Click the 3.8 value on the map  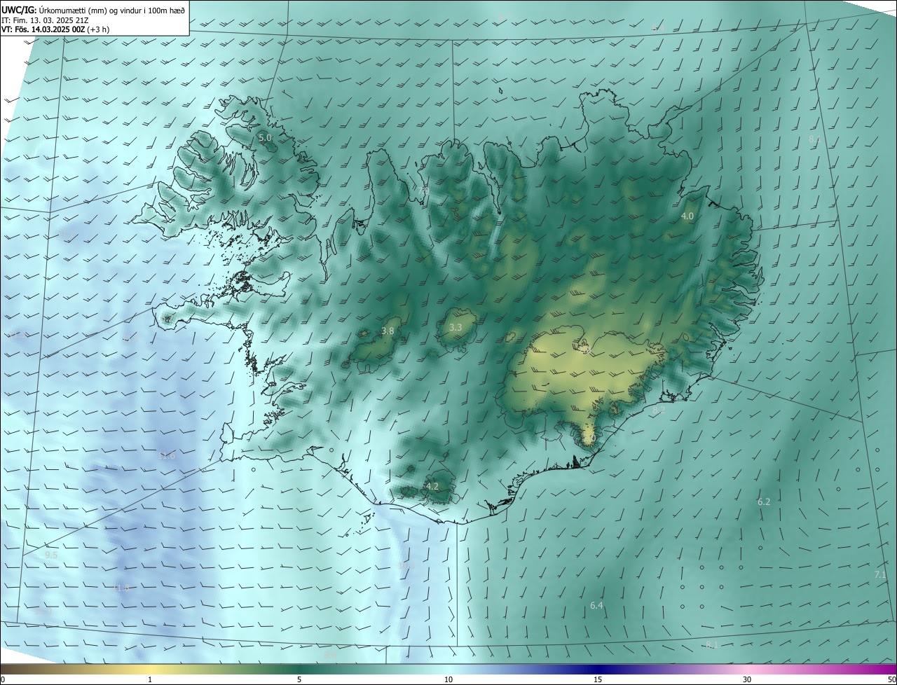(388, 331)
